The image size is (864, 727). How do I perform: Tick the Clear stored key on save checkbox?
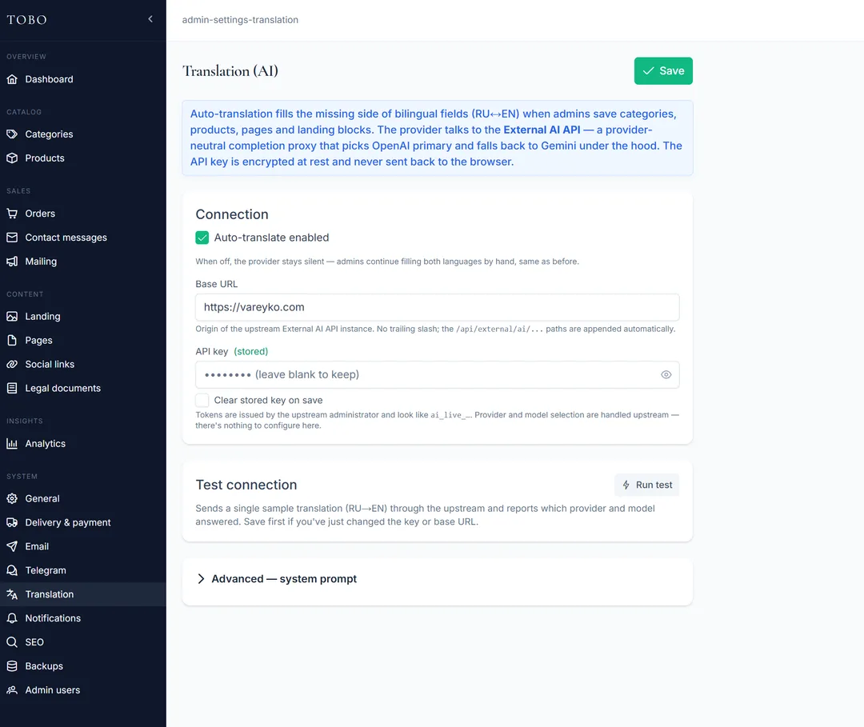202,401
